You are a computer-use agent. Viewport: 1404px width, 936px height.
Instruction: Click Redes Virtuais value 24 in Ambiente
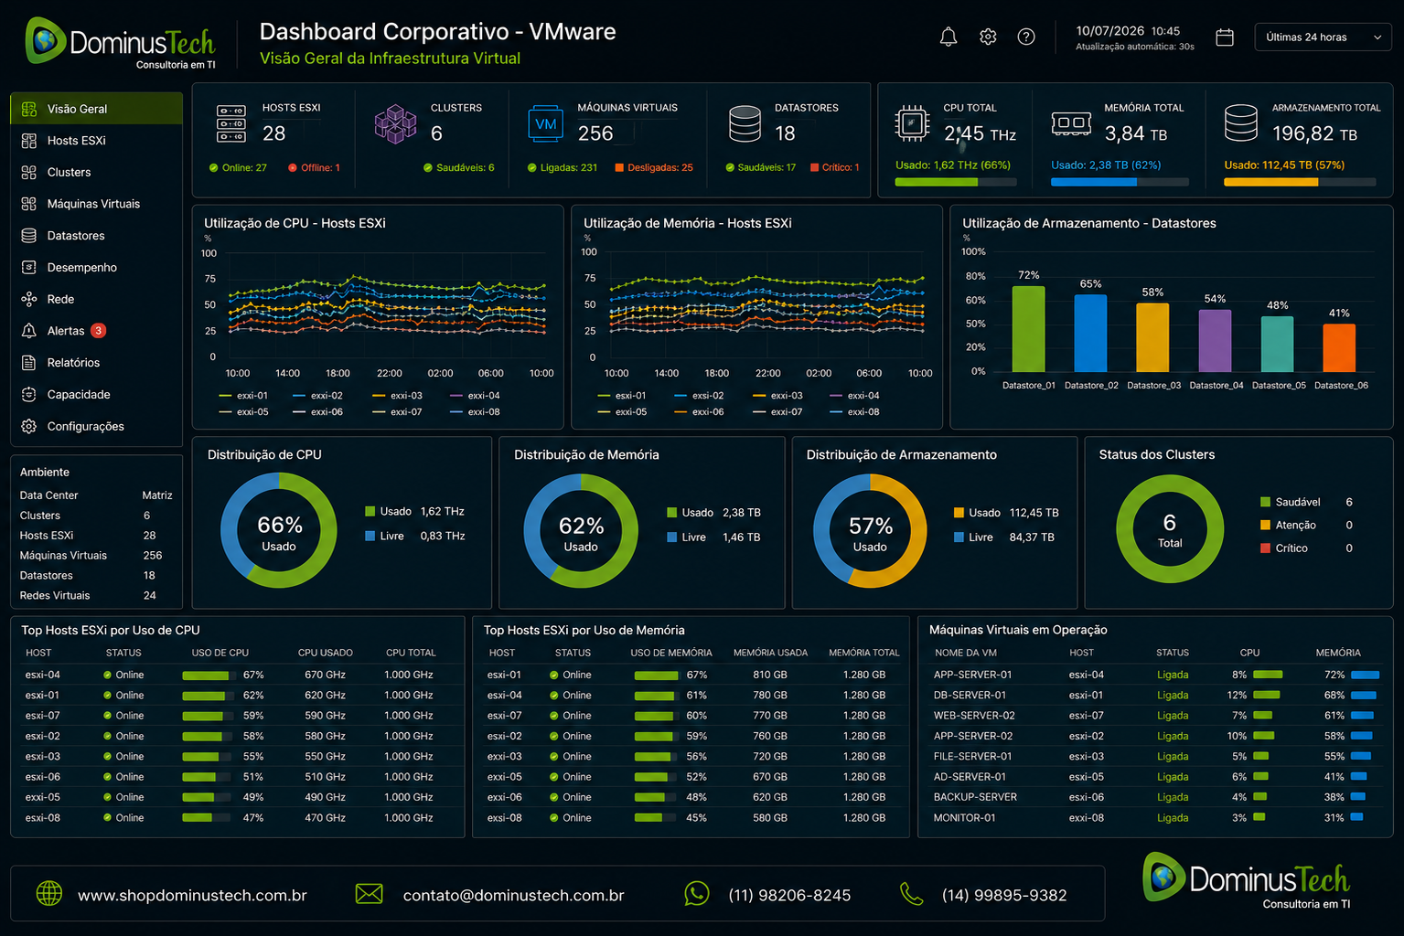pyautogui.click(x=150, y=596)
